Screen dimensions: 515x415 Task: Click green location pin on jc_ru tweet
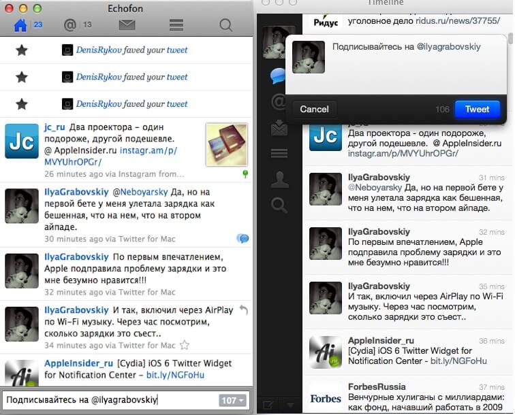coord(245,173)
